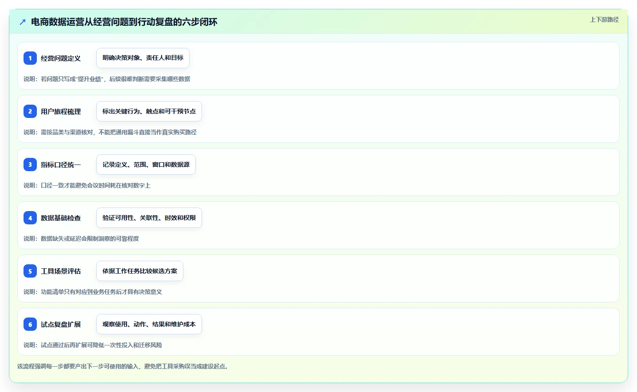This screenshot has height=392, width=637.
Task: Click the 验证可用性、关联性、时效和权限 chip
Action: pos(149,218)
